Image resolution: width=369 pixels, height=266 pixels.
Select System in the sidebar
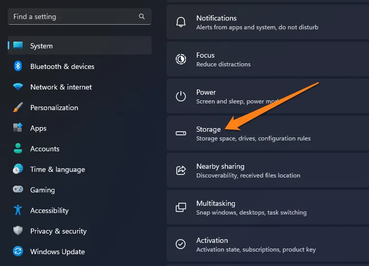80,45
